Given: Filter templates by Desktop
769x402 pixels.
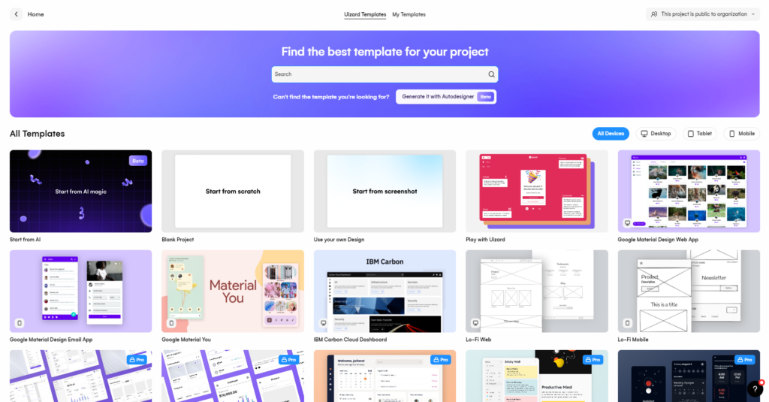Looking at the screenshot, I should [655, 134].
